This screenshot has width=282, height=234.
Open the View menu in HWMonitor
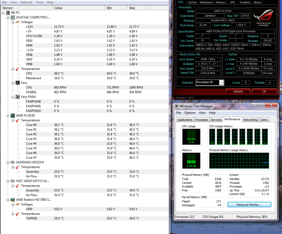(13, 2)
